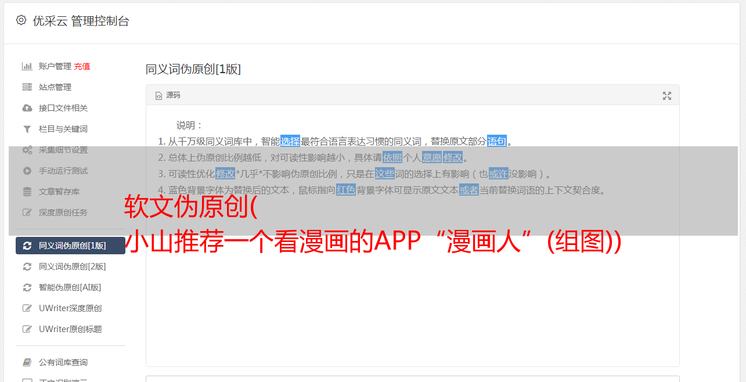Click the edit icon for 深度原创任务

point(27,212)
